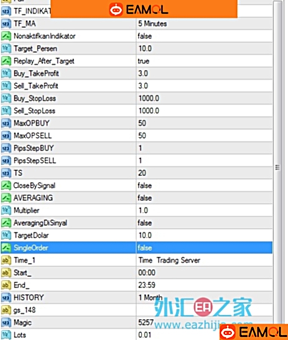288x340 pixels.
Task: Click the double-type icon next to Target_Persen
Action: tap(6, 49)
